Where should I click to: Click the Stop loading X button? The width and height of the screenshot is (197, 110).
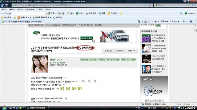click(151, 5)
